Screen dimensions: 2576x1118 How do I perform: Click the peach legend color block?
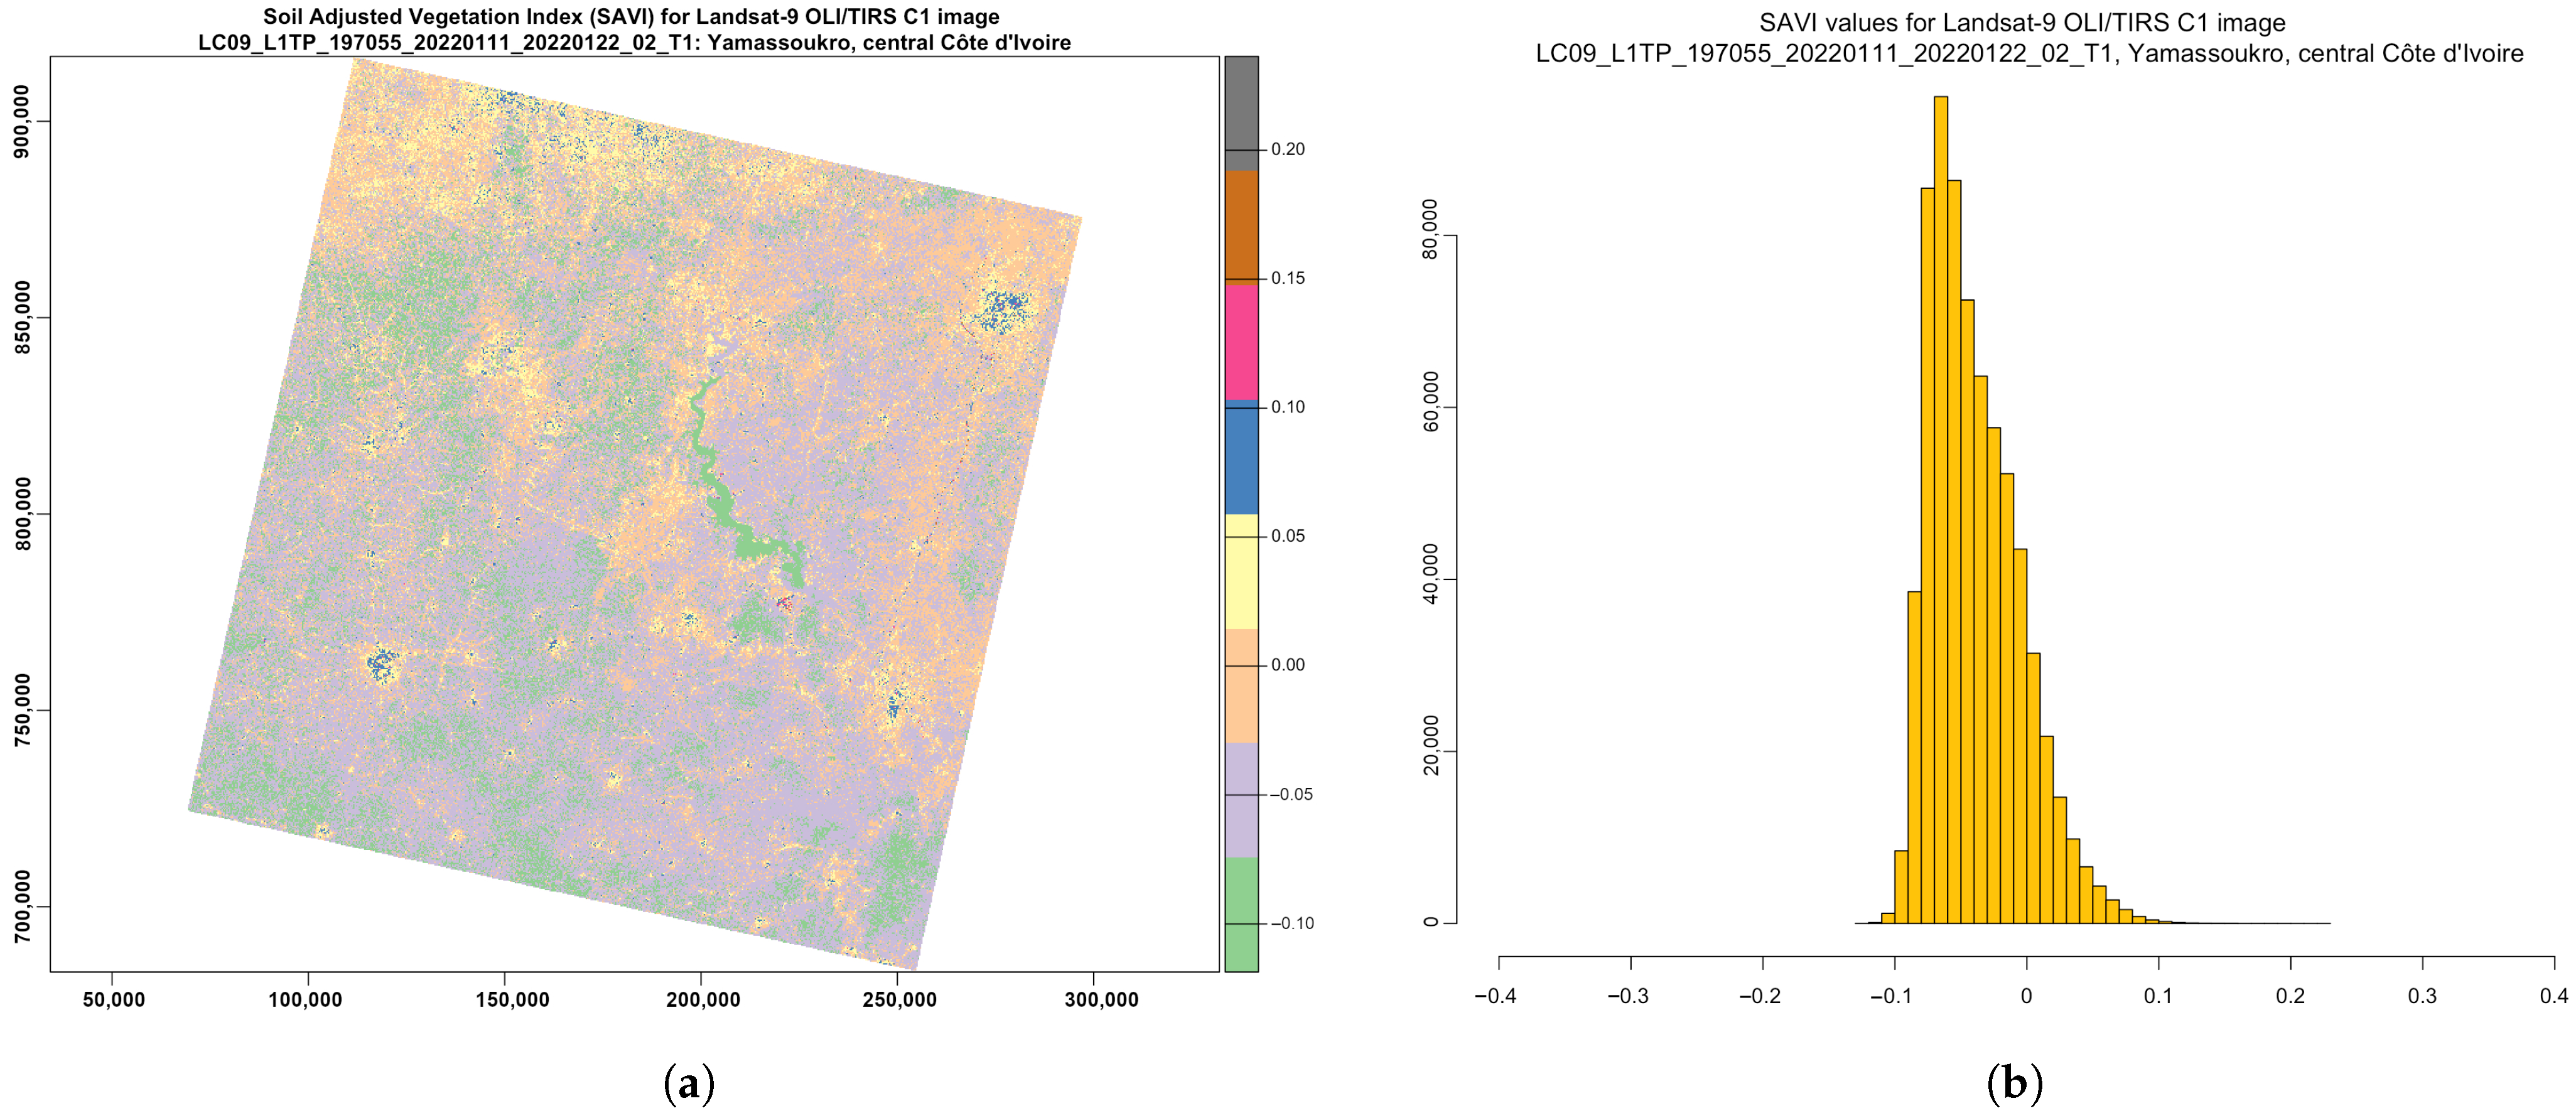(x=1241, y=685)
